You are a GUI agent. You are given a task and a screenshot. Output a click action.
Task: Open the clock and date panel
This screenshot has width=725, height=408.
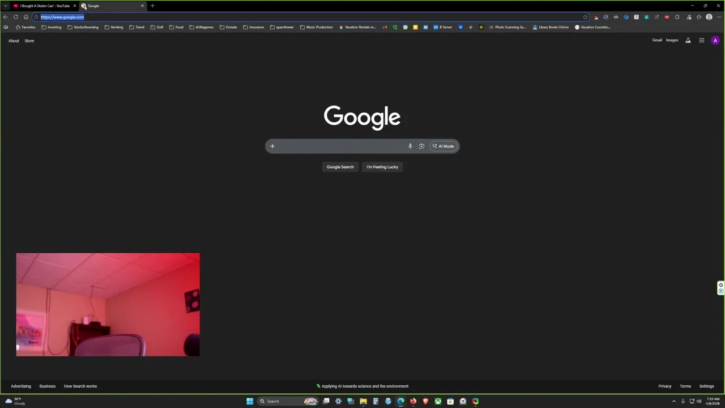(713, 401)
